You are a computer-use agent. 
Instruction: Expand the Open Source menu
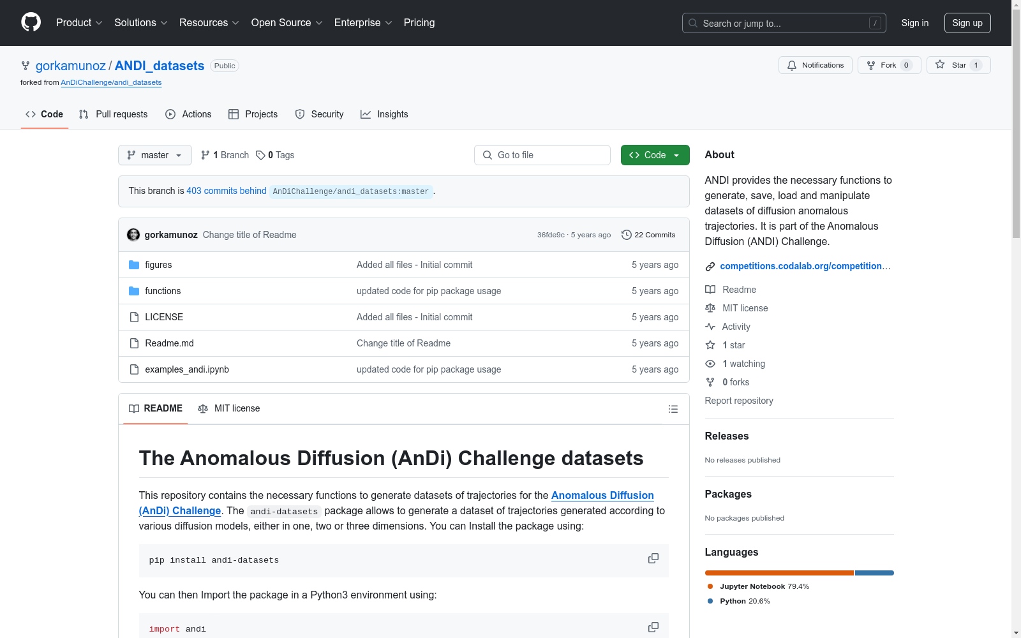[287, 22]
